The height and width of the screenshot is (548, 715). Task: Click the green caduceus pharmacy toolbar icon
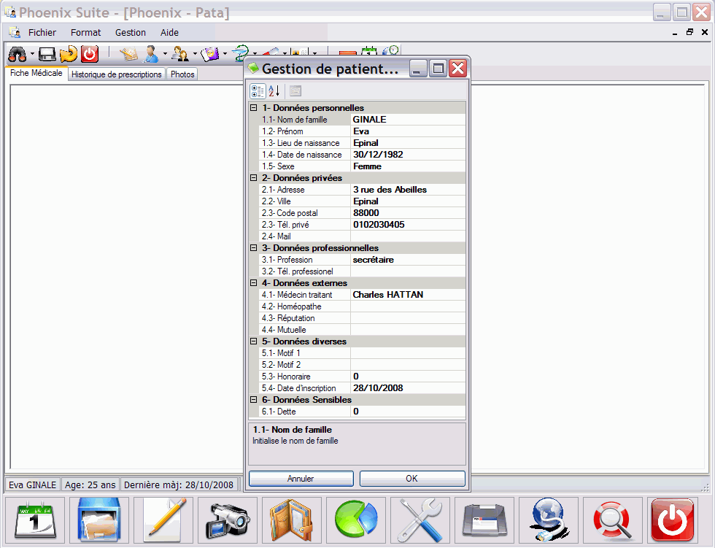click(241, 53)
